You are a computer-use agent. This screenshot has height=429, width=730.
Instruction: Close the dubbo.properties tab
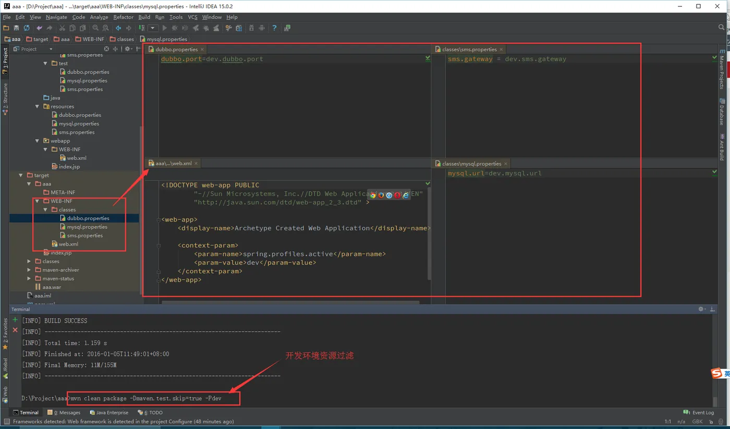pyautogui.click(x=202, y=50)
